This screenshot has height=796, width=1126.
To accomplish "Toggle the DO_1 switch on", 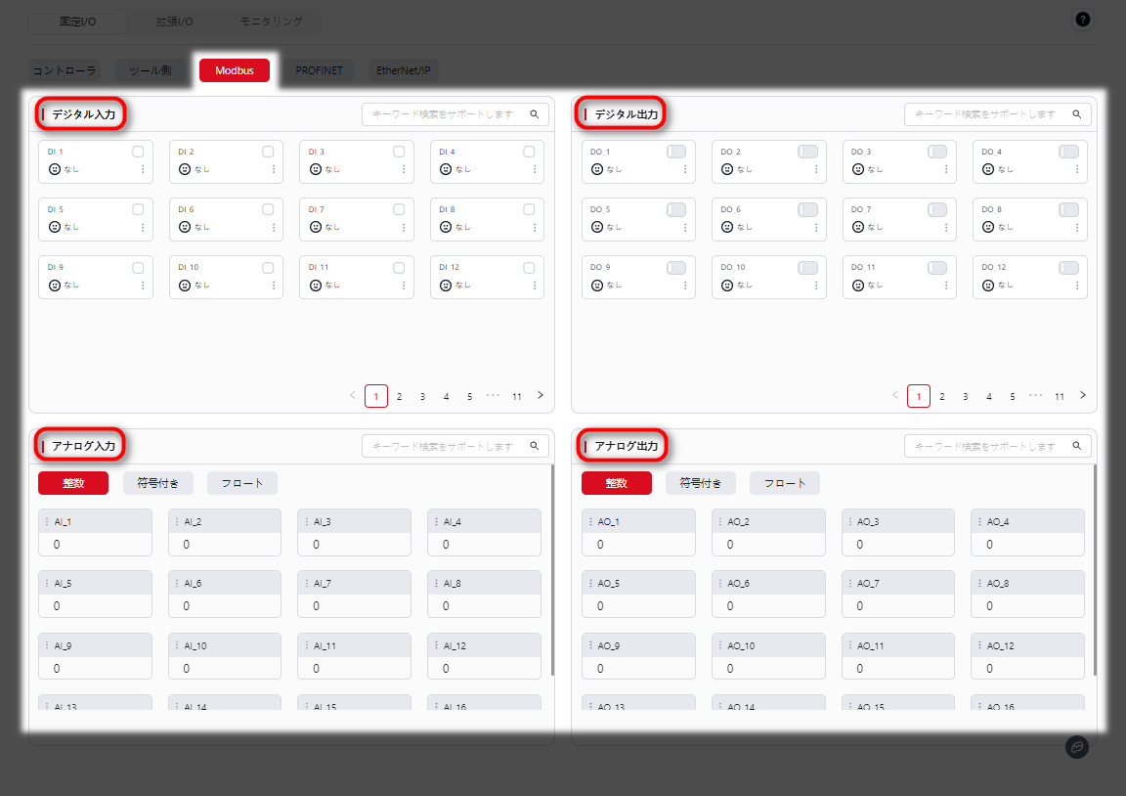I will point(675,152).
